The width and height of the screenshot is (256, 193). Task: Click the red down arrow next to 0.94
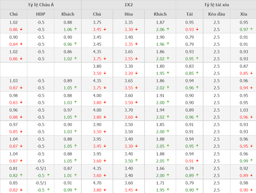point(251,88)
